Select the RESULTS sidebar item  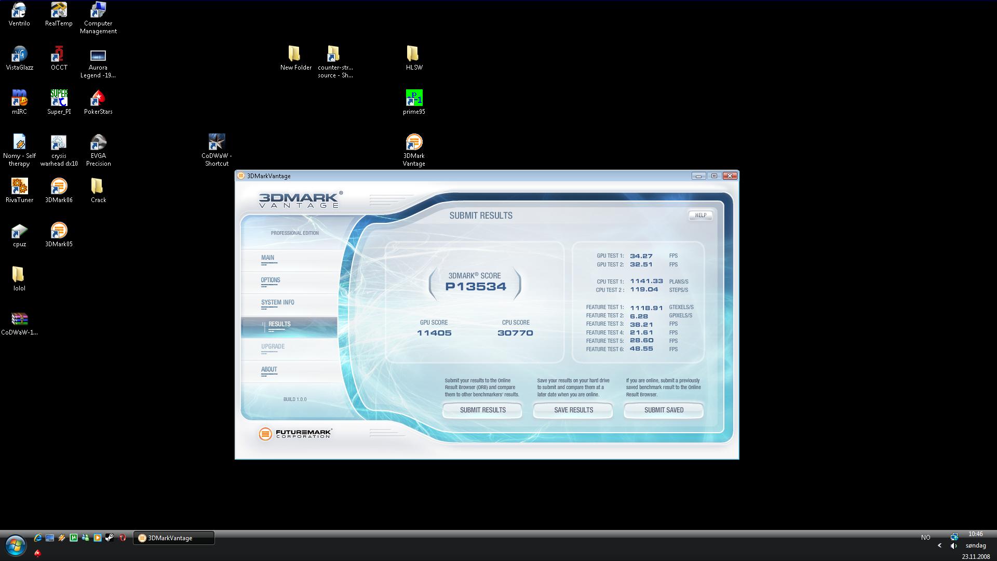289,327
